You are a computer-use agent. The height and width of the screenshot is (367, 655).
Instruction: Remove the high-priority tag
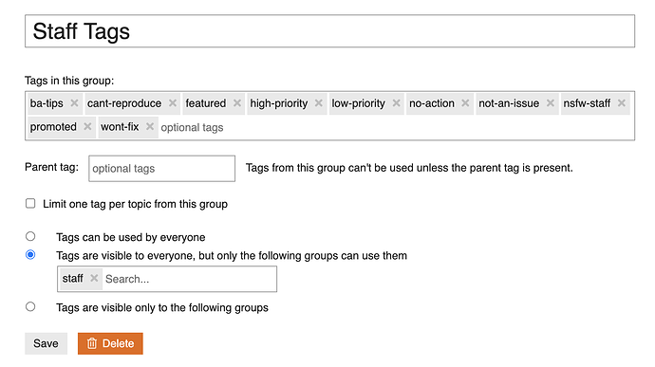click(318, 103)
